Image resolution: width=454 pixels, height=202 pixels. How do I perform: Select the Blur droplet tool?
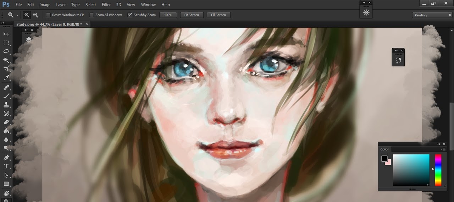point(6,140)
